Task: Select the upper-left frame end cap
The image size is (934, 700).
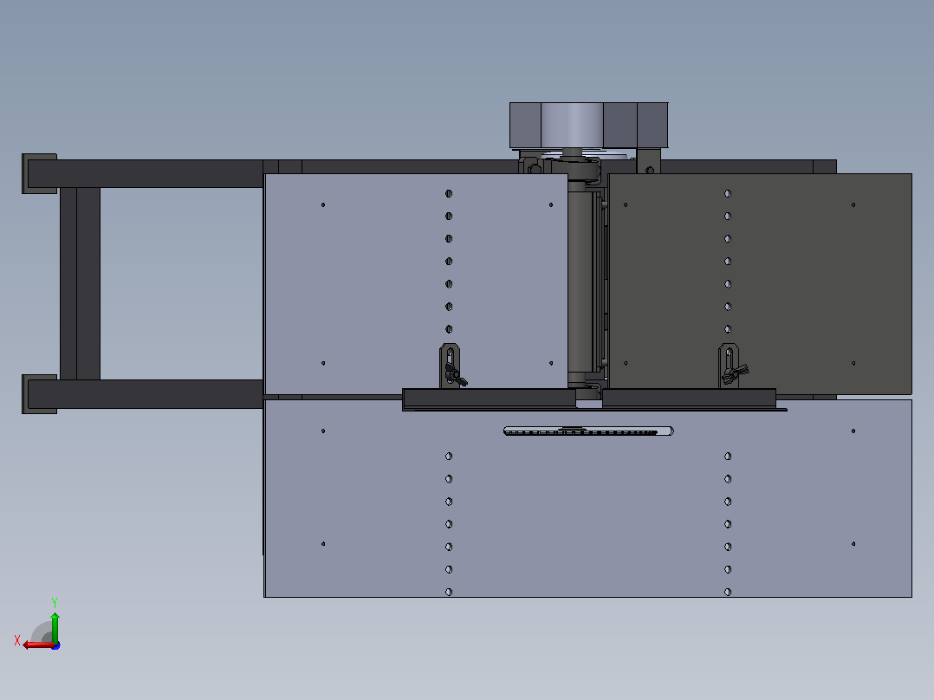Action: click(x=39, y=173)
